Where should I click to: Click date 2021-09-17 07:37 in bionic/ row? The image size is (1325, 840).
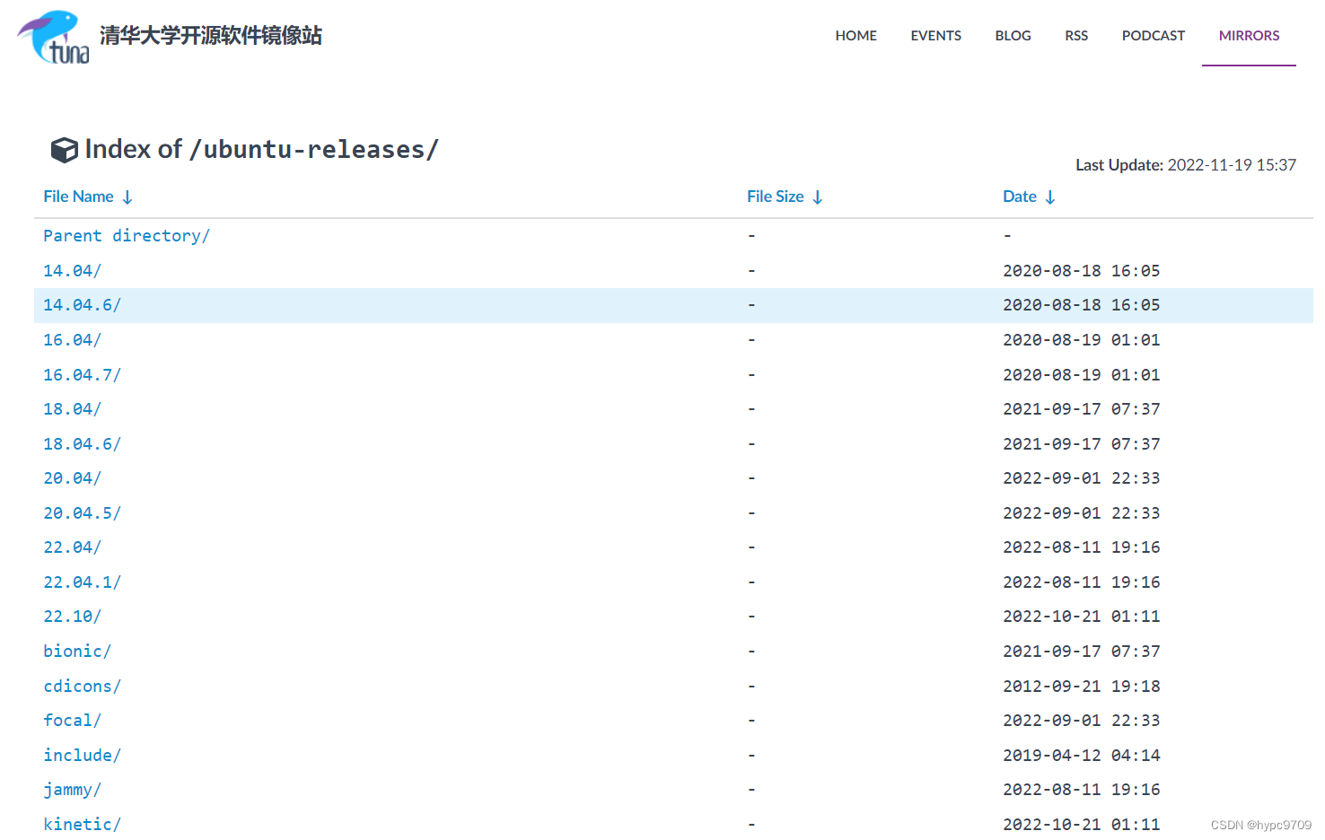click(x=1081, y=652)
